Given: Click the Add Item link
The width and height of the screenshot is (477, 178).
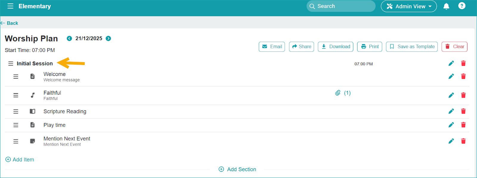Looking at the screenshot, I should click(x=20, y=160).
